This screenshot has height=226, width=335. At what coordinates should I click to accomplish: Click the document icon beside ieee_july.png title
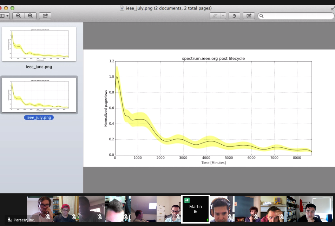[x=122, y=8]
